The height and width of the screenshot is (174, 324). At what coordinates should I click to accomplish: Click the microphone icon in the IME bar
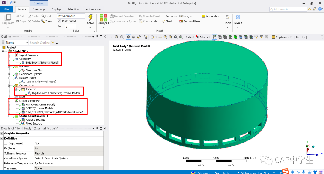click(x=304, y=172)
